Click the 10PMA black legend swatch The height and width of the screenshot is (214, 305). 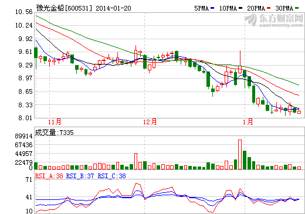click(x=240, y=8)
